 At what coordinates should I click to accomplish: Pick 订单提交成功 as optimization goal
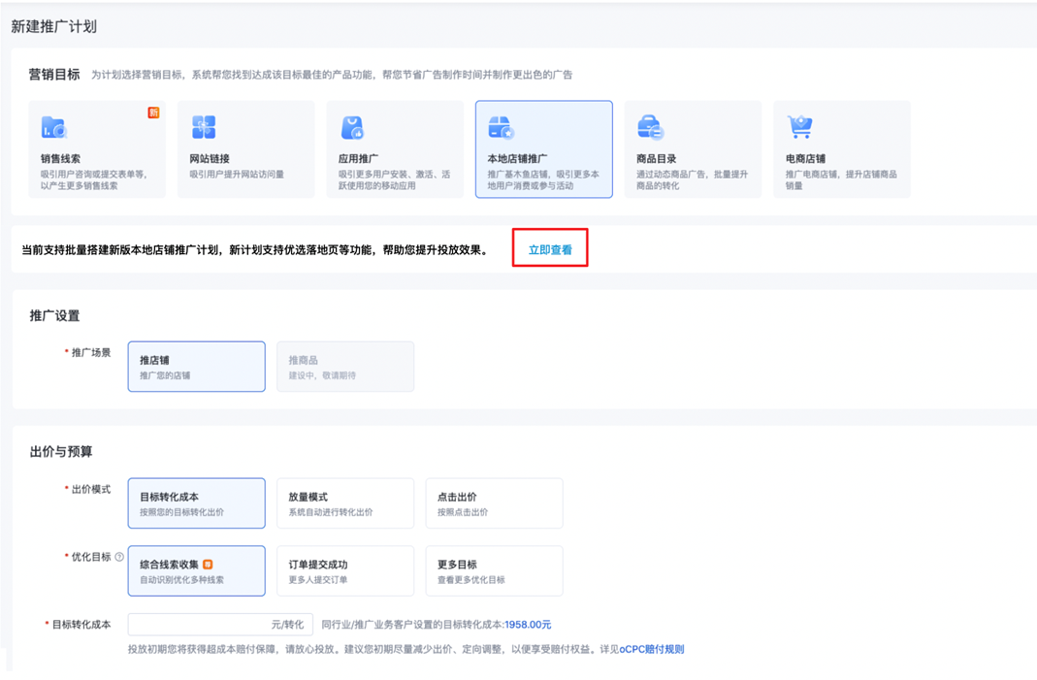click(344, 571)
